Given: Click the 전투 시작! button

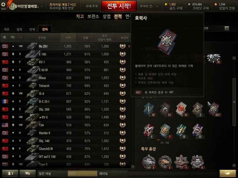Looking at the screenshot, I should [119, 6].
